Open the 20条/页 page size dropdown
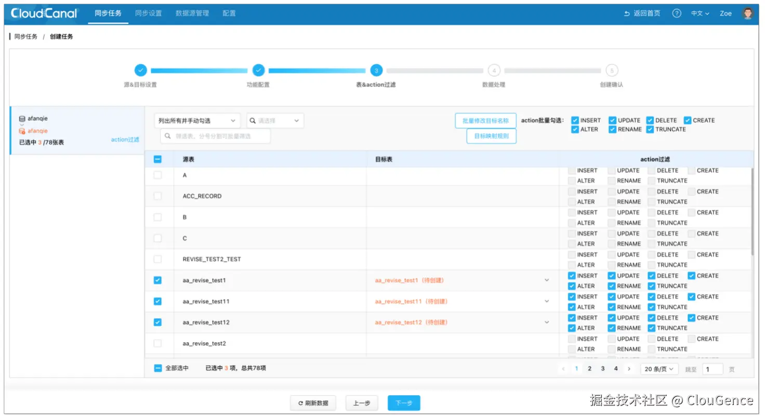 660,369
